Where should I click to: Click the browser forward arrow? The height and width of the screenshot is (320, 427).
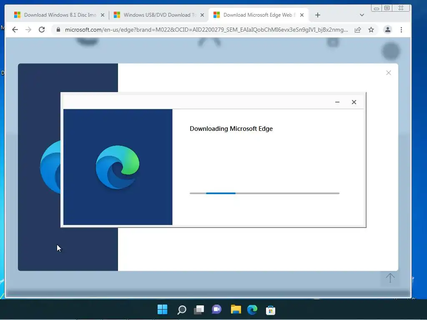(28, 30)
